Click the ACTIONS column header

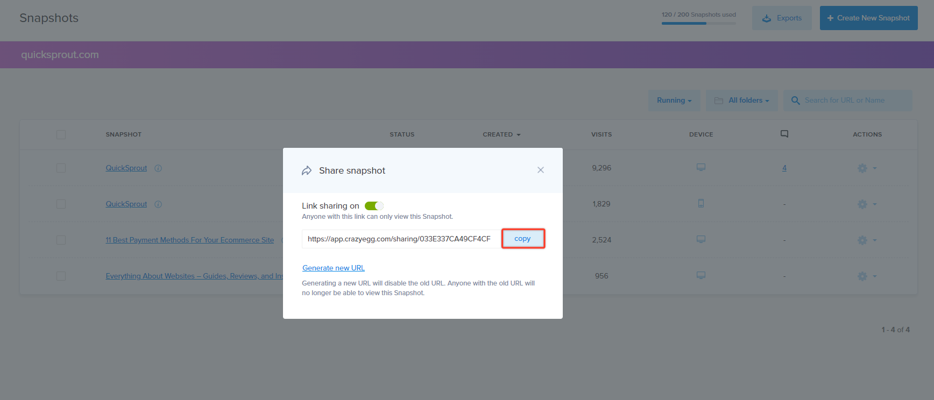pos(867,134)
